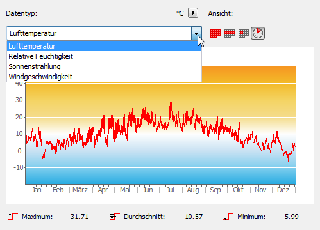Click the average value 10.57
The height and width of the screenshot is (230, 320).
(194, 217)
